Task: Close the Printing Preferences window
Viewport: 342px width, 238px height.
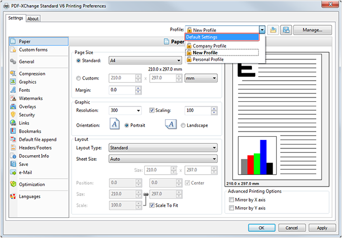Action: click(330, 4)
